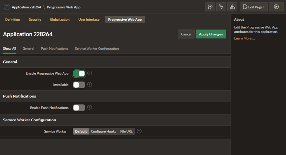Click the Edit Page 1 button
286x155 pixels.
[x=254, y=7]
